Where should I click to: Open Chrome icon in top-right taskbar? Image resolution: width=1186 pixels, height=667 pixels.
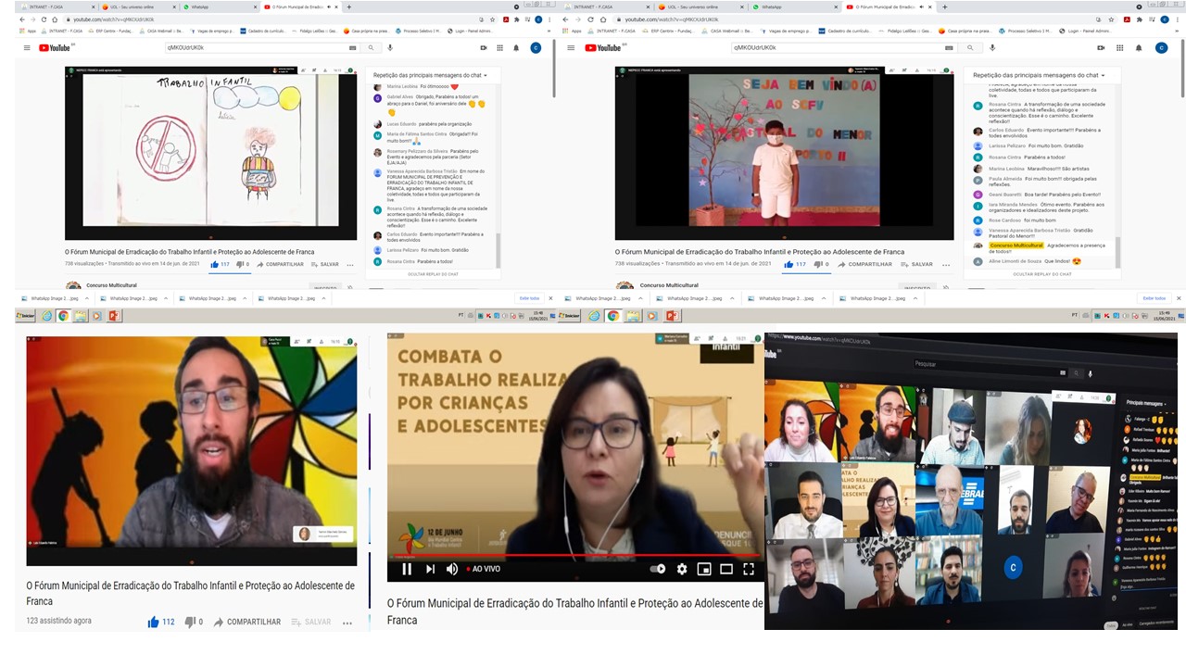(612, 316)
